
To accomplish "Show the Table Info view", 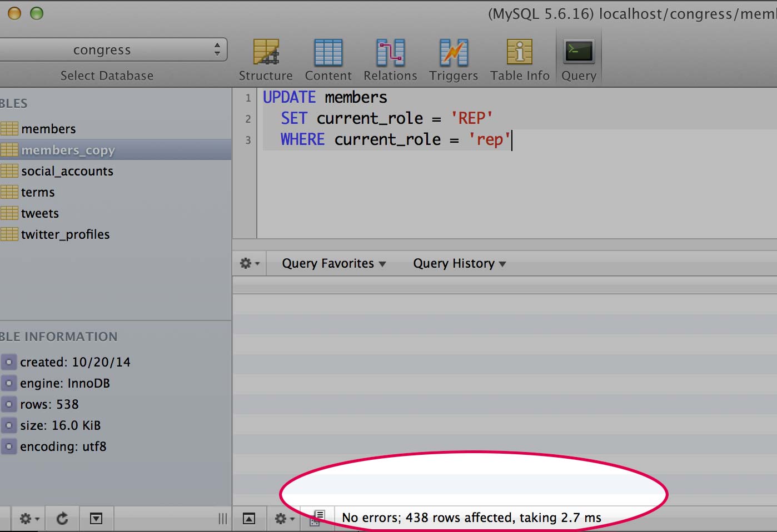I will coord(520,59).
